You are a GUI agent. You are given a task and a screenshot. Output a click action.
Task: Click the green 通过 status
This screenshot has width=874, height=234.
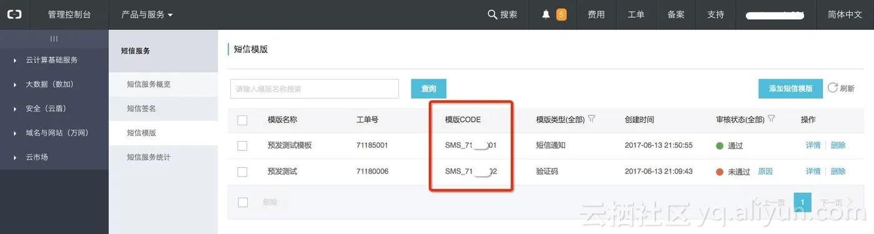click(x=730, y=145)
